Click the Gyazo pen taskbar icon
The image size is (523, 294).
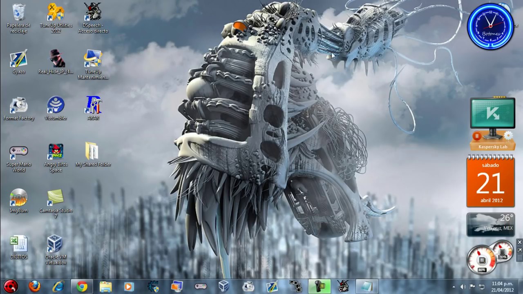272,286
